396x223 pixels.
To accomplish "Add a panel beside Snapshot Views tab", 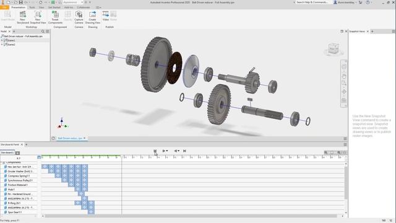I will pyautogui.click(x=372, y=32).
